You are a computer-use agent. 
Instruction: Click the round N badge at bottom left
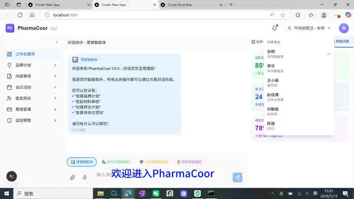[11, 176]
